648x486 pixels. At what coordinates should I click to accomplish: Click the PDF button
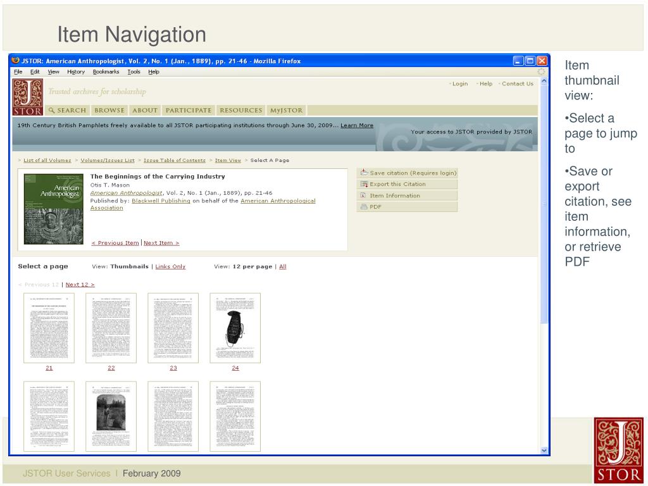[407, 207]
